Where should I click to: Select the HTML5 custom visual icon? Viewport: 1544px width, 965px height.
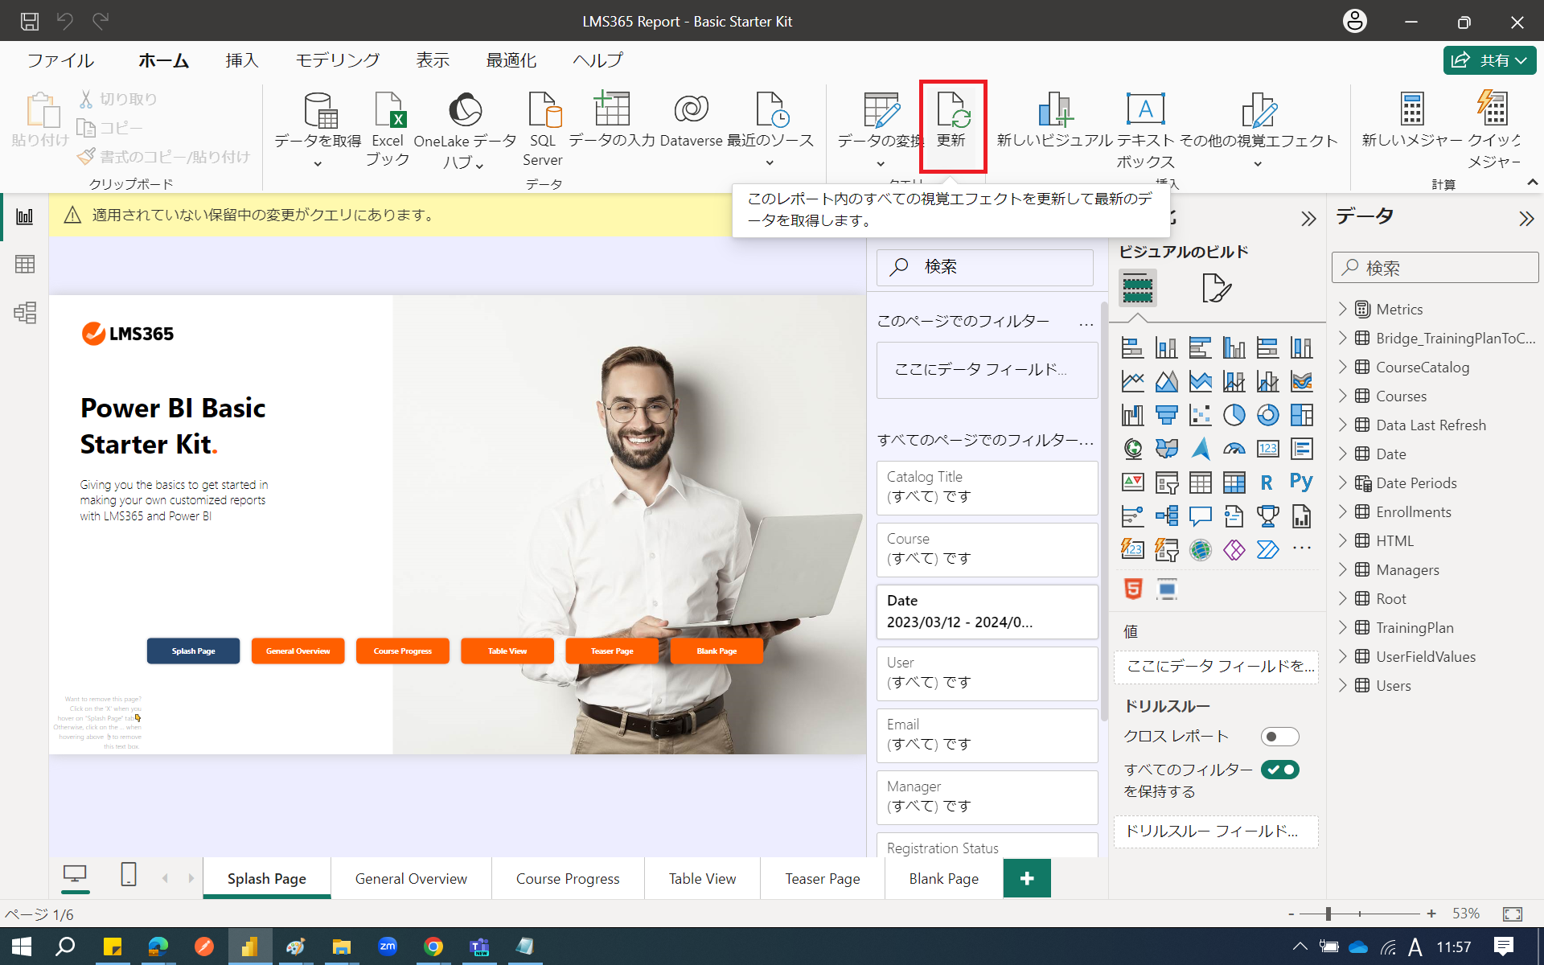click(1132, 589)
